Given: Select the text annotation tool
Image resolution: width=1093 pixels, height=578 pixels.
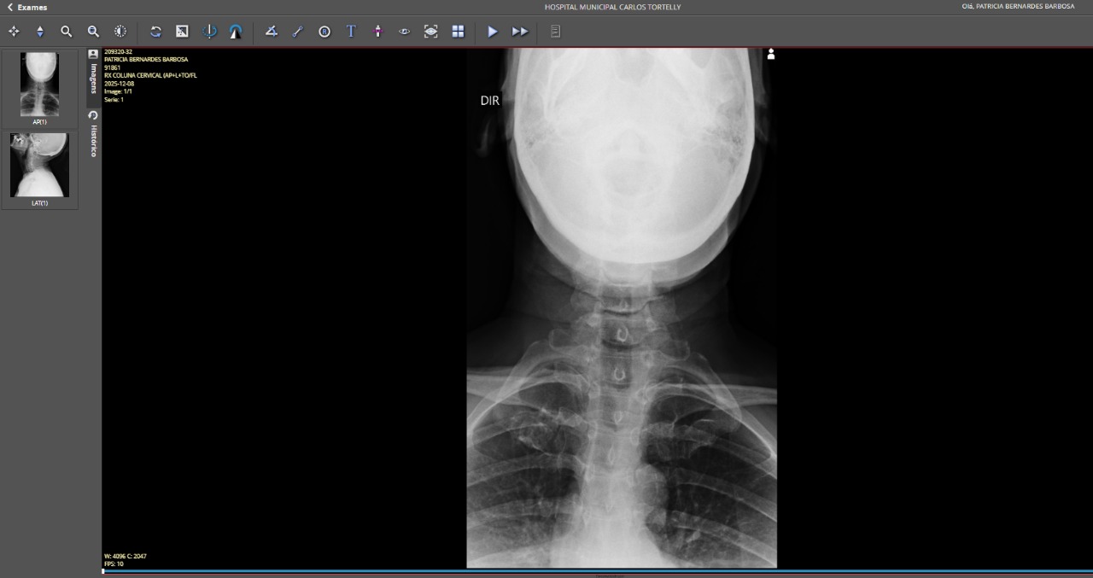Looking at the screenshot, I should click(x=351, y=32).
